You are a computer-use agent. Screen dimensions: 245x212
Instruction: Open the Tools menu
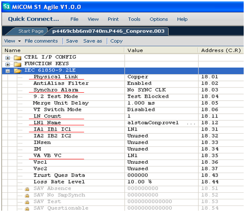pyautogui.click(x=134, y=19)
